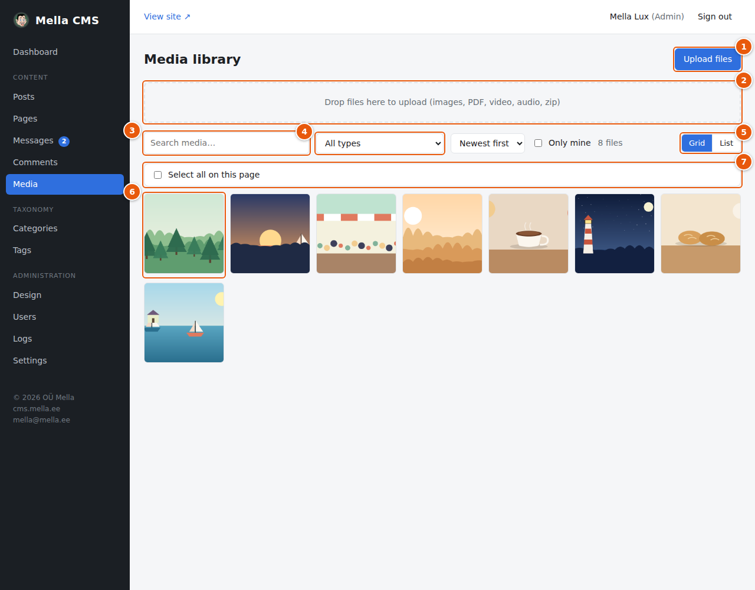Click Sign out in the header
This screenshot has width=755, height=590.
point(715,17)
